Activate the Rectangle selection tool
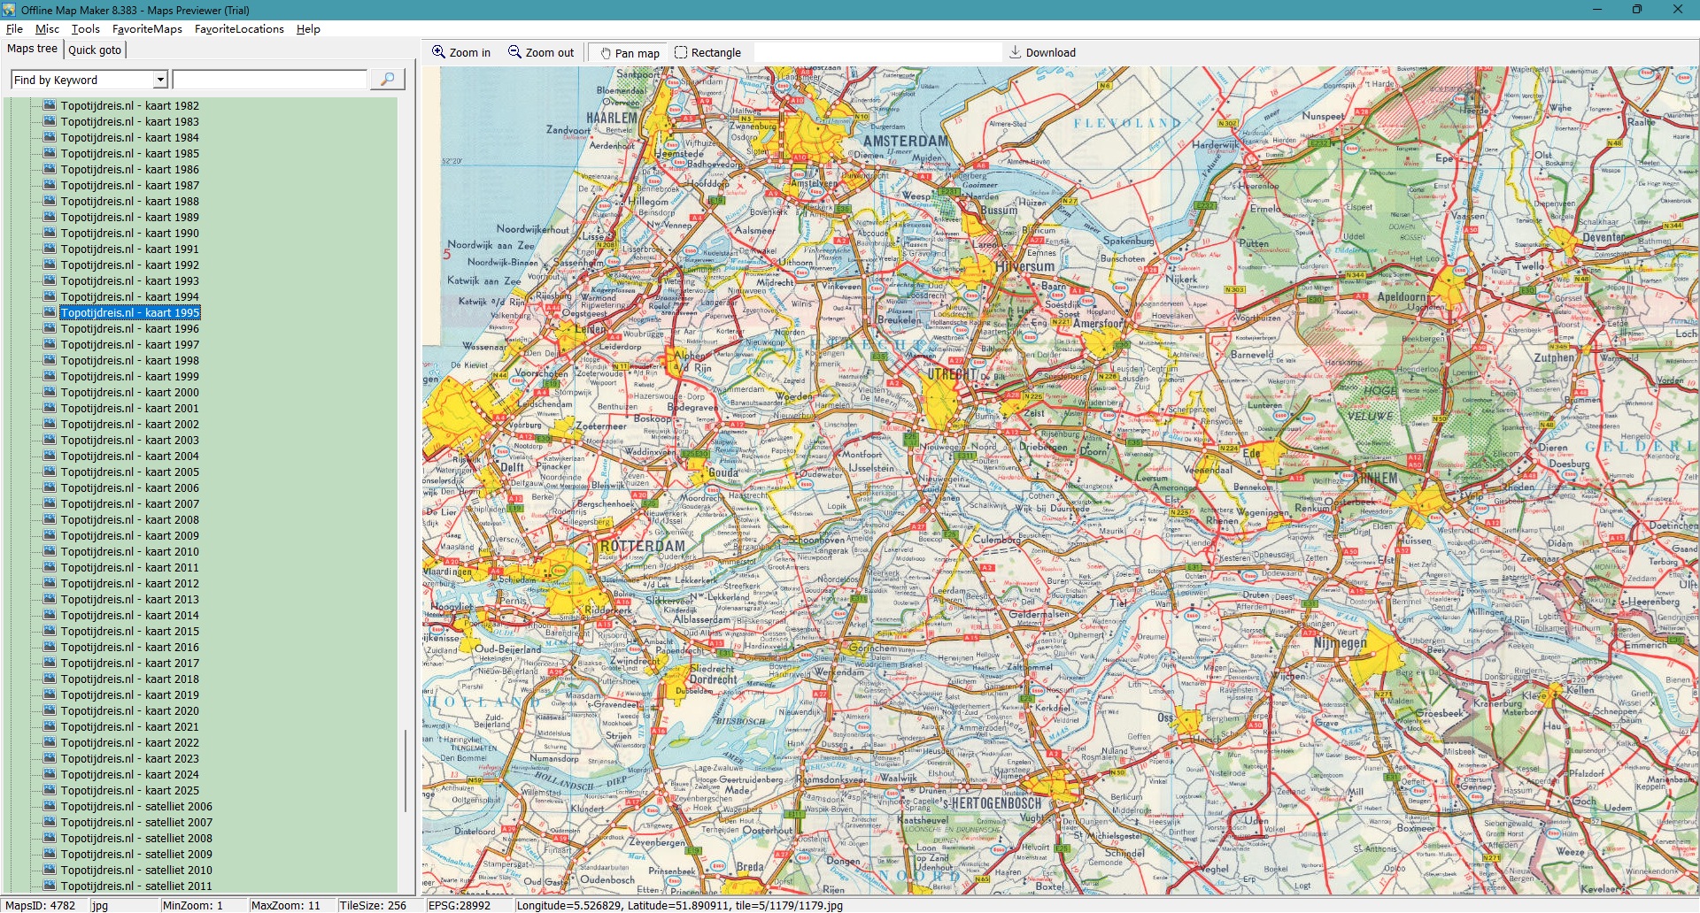Viewport: 1700px width, 913px height. 681,52
